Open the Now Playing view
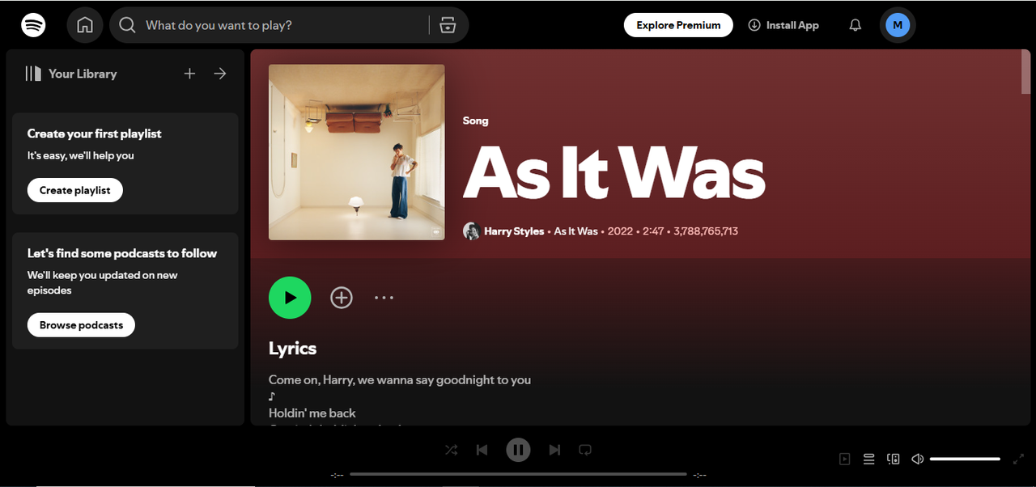Image resolution: width=1036 pixels, height=487 pixels. 844,459
